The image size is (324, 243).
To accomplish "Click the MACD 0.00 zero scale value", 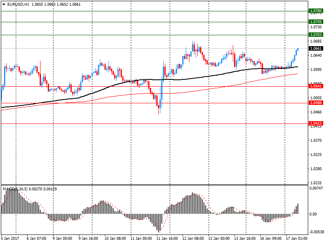I will point(313,214).
